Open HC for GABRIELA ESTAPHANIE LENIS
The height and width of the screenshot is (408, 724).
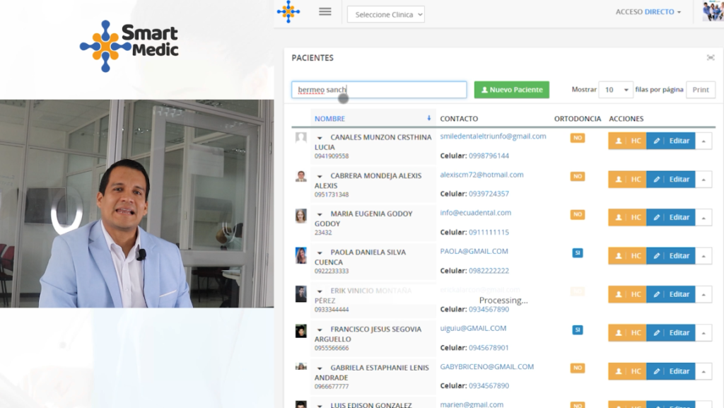(x=628, y=371)
